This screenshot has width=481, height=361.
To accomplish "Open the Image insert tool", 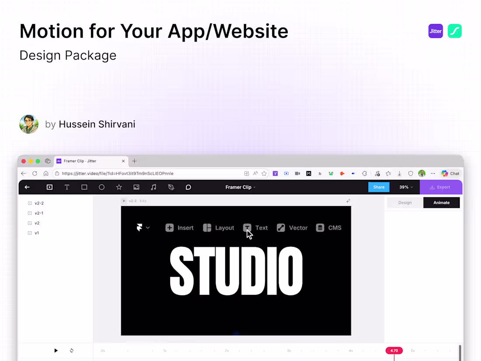I will click(136, 187).
